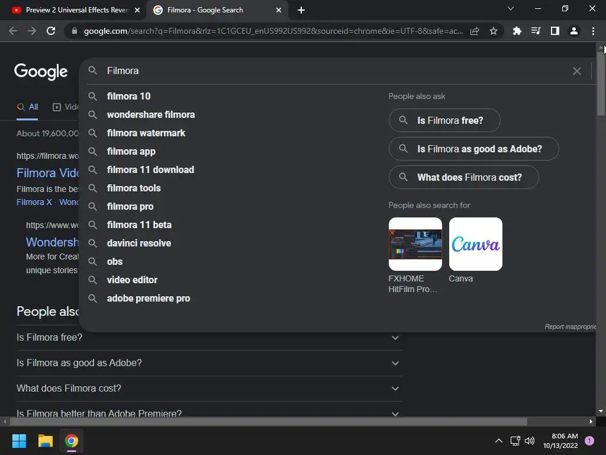Open the notification badge in taskbar
The height and width of the screenshot is (455, 606).
coord(589,441)
